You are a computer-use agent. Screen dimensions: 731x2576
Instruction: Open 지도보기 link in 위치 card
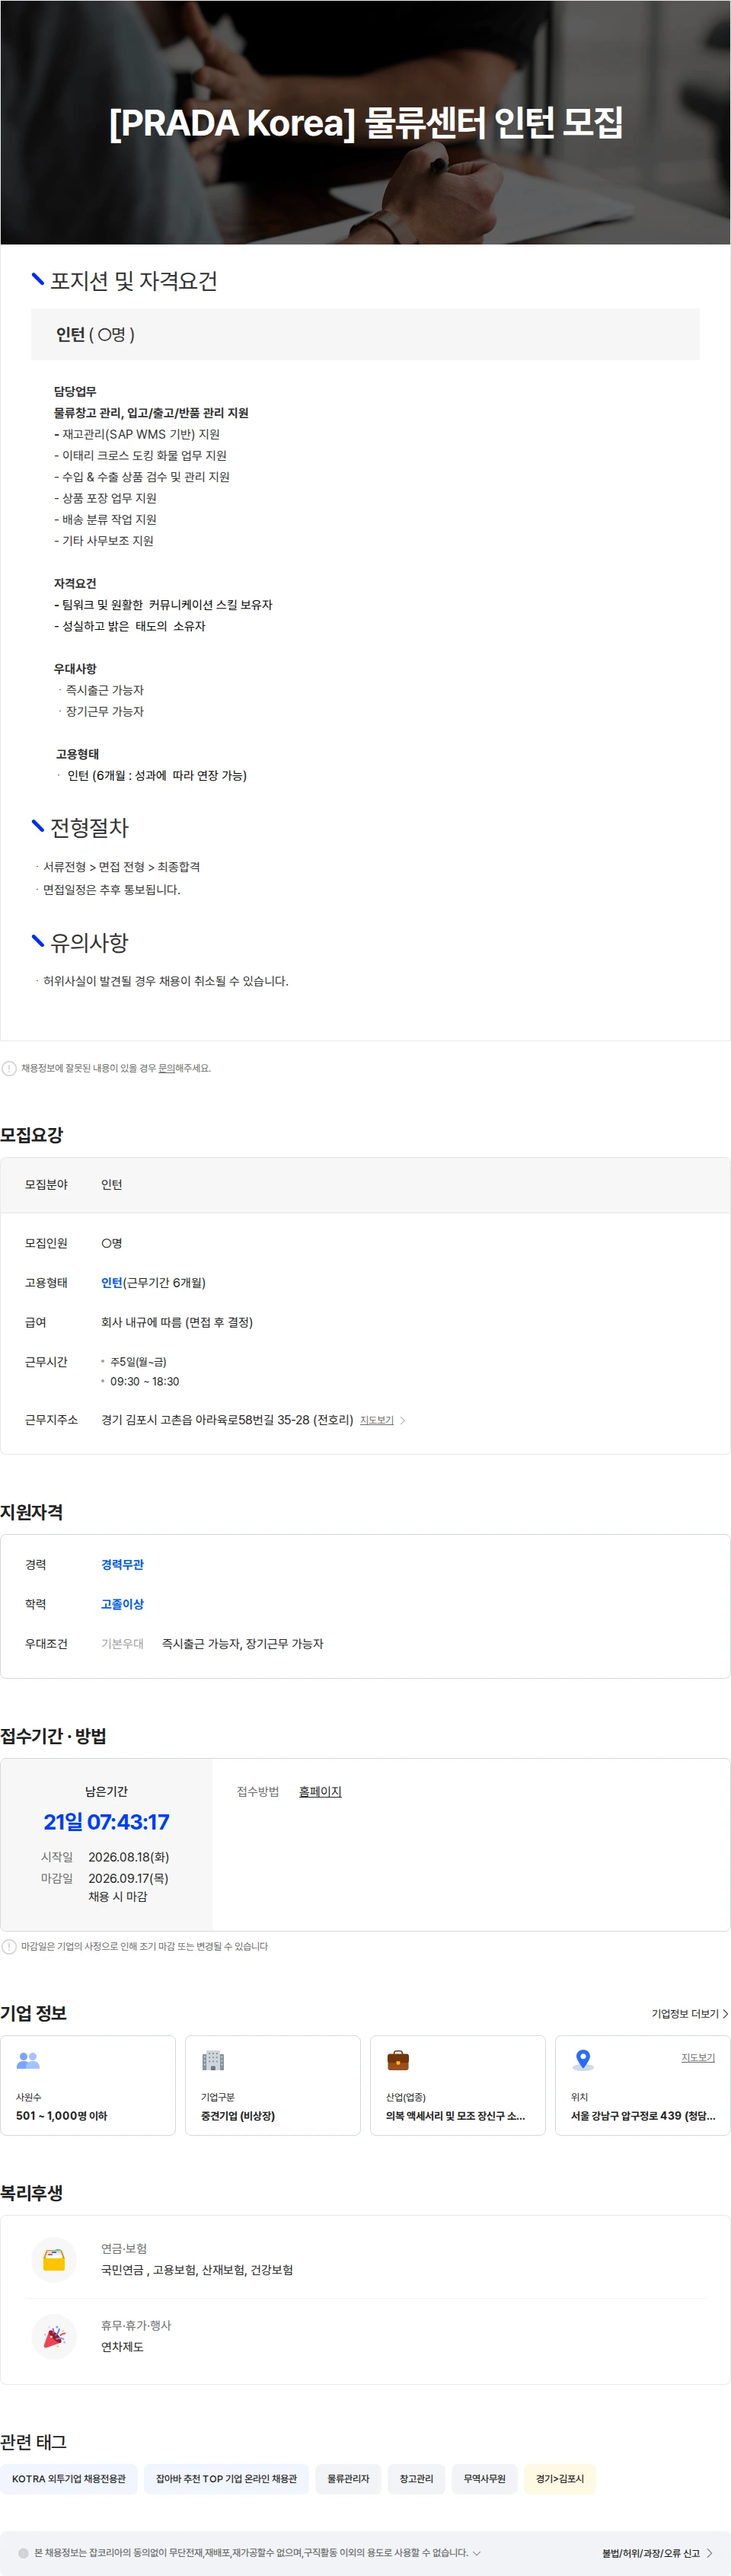(x=698, y=2057)
